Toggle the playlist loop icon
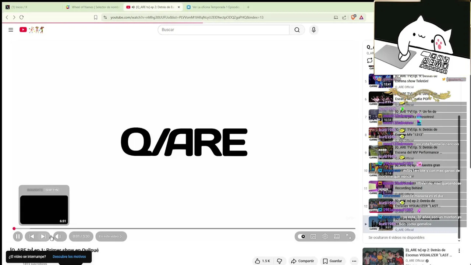Image resolution: width=471 pixels, height=265 pixels. 369,60
